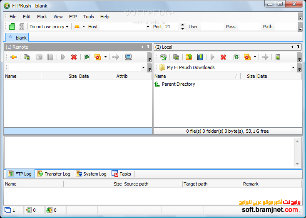Sort Local files by Name column
306x218 pixels.
197,76
